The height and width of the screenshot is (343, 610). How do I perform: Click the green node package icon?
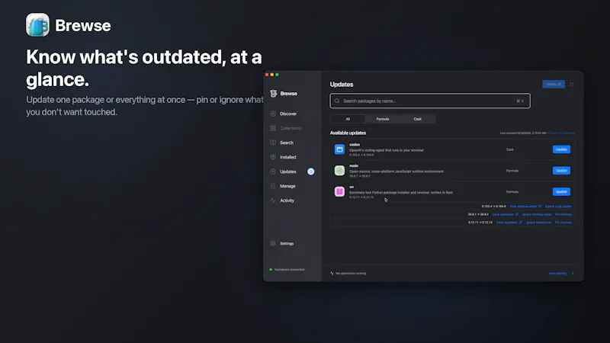click(x=339, y=170)
